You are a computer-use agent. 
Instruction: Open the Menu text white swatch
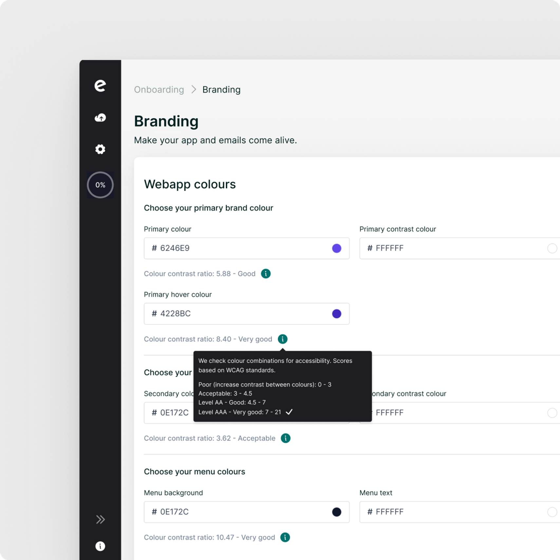point(552,512)
